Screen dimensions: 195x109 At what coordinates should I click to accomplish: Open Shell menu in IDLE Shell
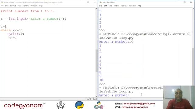[x=111, y=6]
